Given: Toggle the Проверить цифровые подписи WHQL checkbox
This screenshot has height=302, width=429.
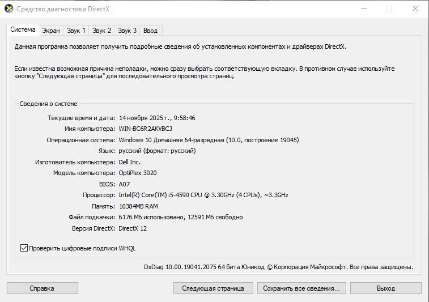Looking at the screenshot, I should (x=24, y=248).
